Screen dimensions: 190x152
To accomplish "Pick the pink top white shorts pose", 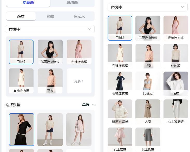I will point(78,129).
